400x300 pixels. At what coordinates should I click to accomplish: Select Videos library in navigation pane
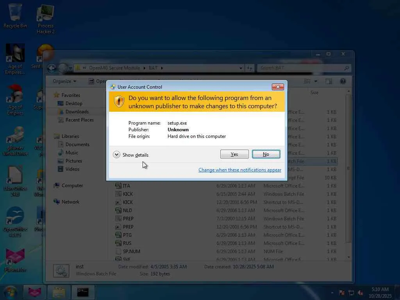tap(69, 169)
